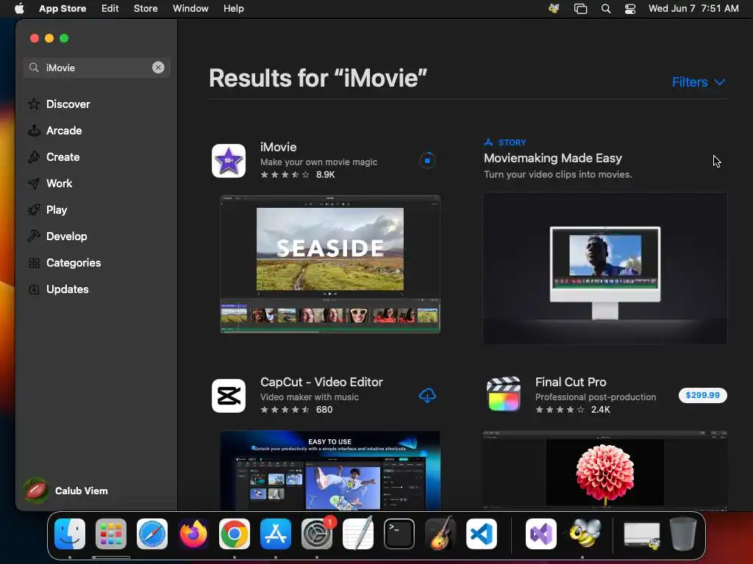
Task: Click the CapCut 680 ratings count
Action: [324, 410]
